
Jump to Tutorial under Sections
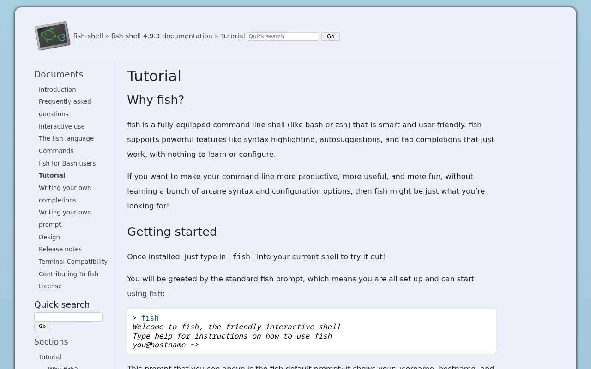coord(50,357)
